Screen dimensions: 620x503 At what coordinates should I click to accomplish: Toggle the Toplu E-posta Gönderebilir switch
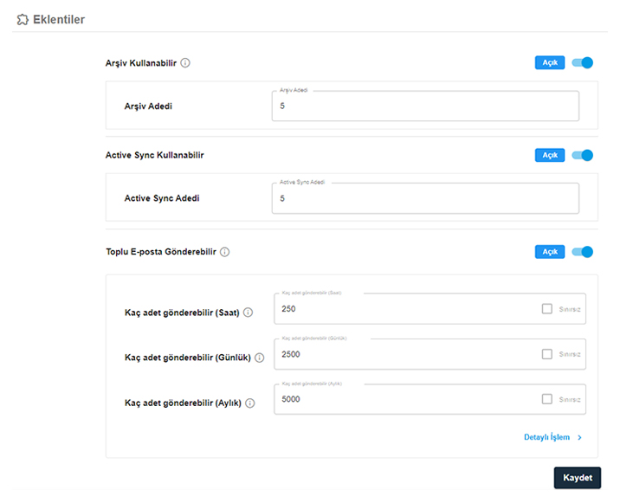tap(583, 252)
